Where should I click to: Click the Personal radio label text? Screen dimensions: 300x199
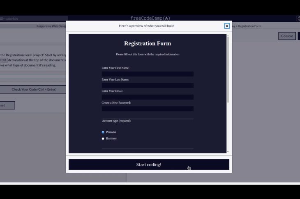111,132
